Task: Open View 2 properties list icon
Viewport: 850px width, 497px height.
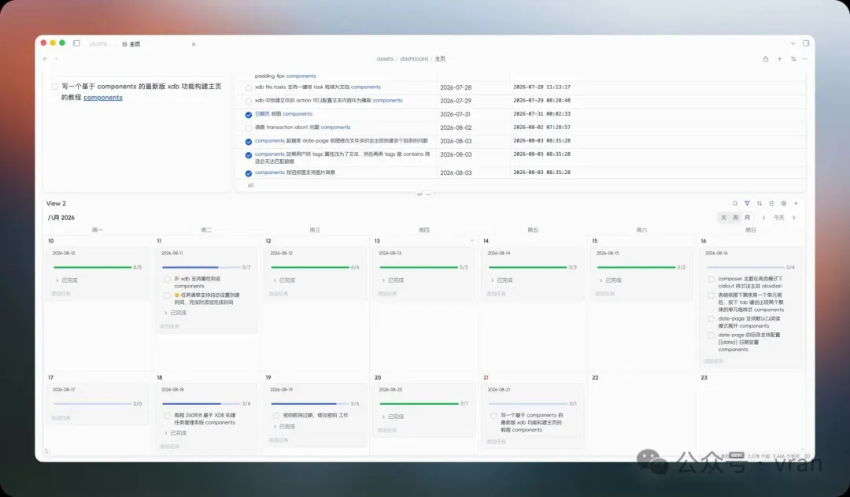Action: [x=771, y=203]
